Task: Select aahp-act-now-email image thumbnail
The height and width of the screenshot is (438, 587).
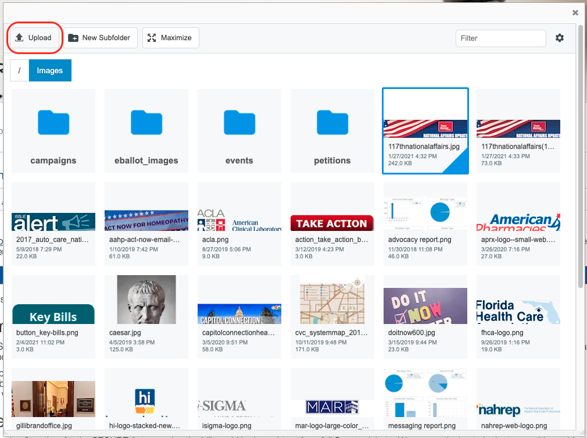Action: coord(146,224)
